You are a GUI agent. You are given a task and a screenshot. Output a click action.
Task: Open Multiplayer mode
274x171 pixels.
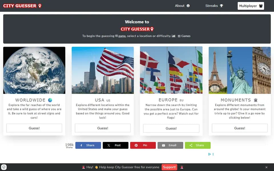click(251, 6)
